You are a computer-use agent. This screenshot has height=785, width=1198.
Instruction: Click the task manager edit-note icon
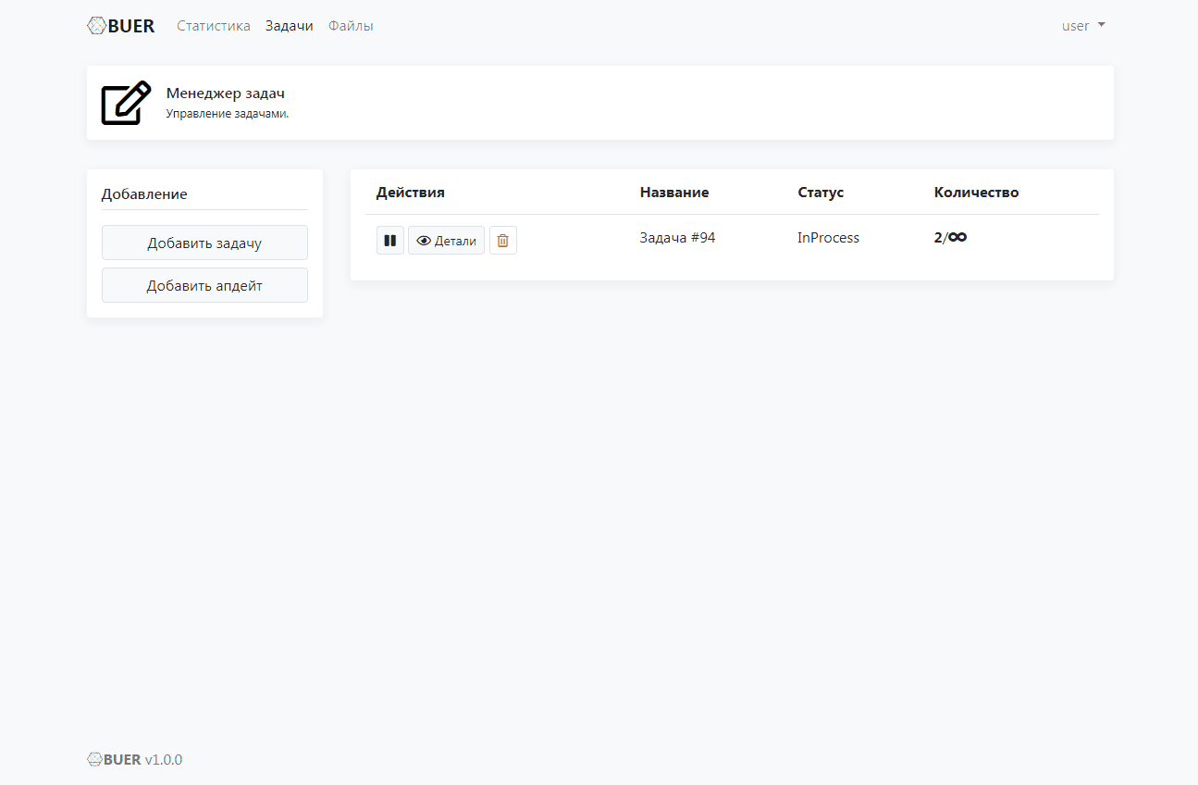coord(126,103)
